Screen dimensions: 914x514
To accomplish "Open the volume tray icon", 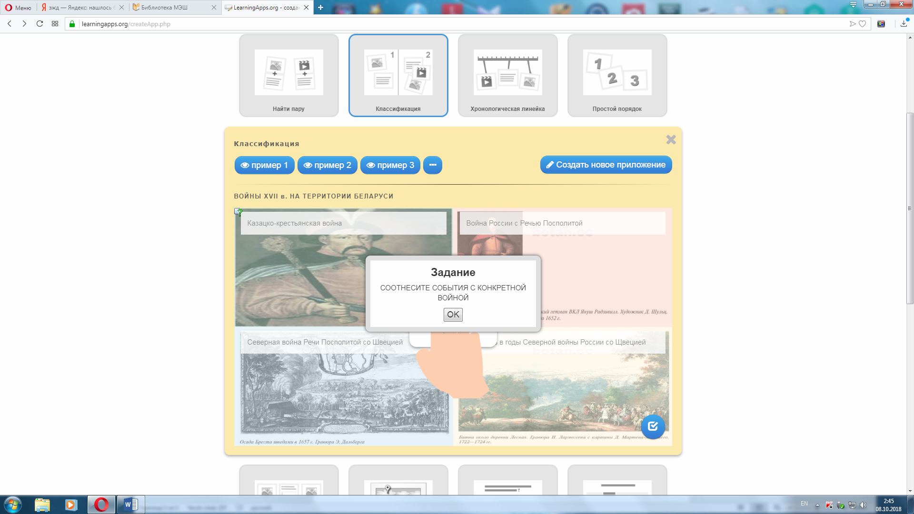I will click(863, 505).
